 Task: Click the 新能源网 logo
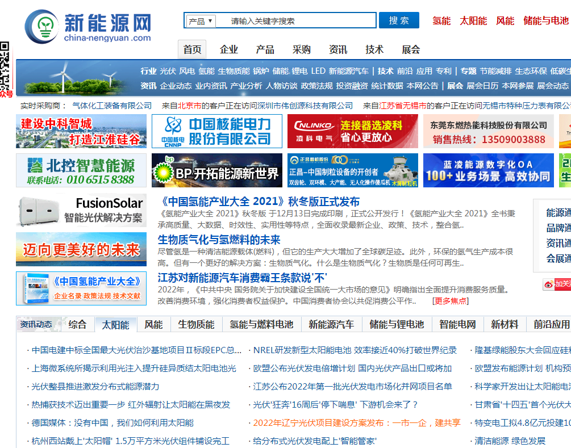tap(87, 27)
